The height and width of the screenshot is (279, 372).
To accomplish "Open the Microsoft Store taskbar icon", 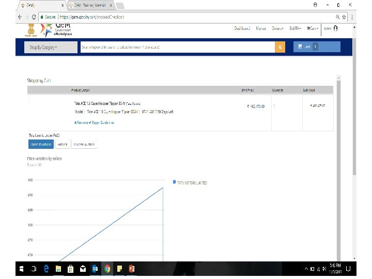I will coord(70,269).
